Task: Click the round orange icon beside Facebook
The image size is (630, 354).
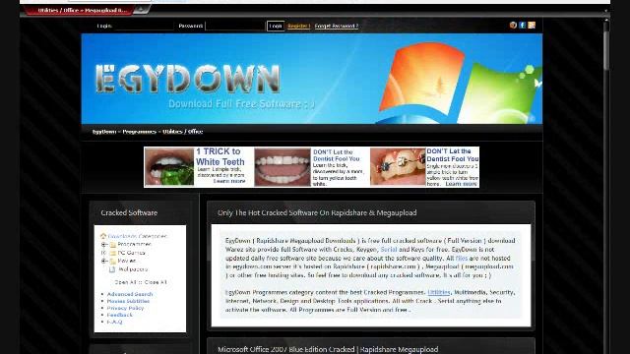Action: pyautogui.click(x=513, y=25)
